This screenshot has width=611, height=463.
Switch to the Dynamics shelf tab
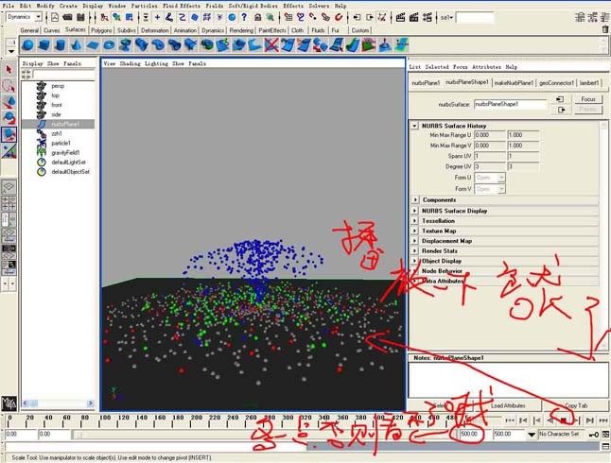pos(213,30)
